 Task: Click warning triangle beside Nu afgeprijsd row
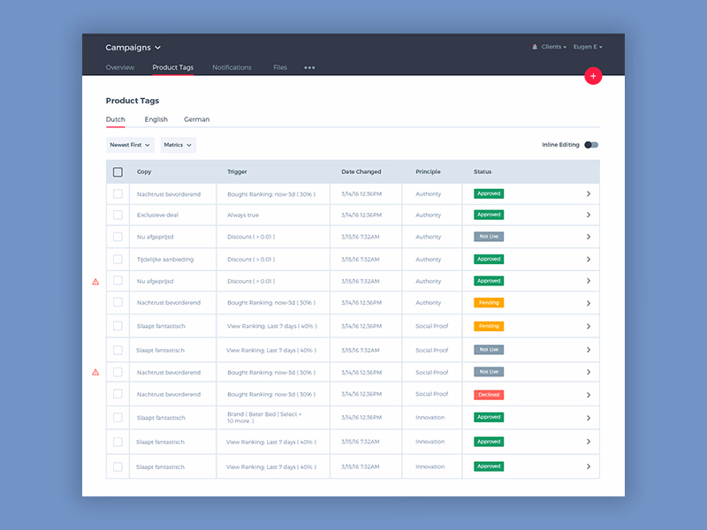pos(95,282)
